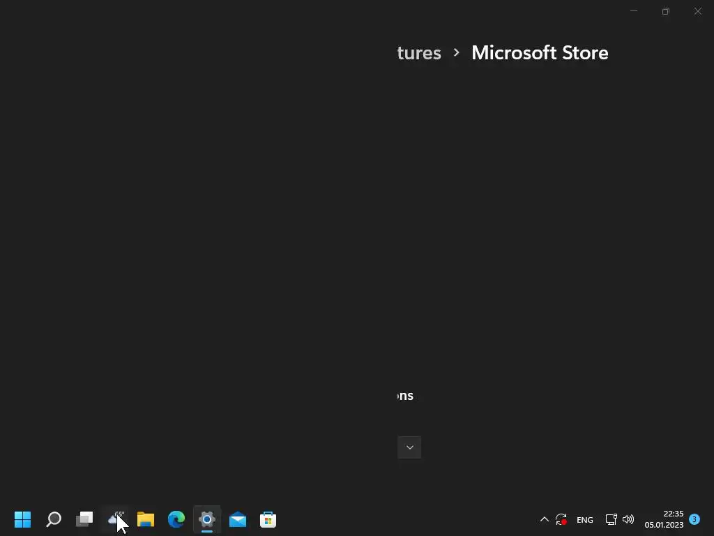Image resolution: width=714 pixels, height=536 pixels.
Task: Open notification center badge 3
Action: (x=694, y=519)
